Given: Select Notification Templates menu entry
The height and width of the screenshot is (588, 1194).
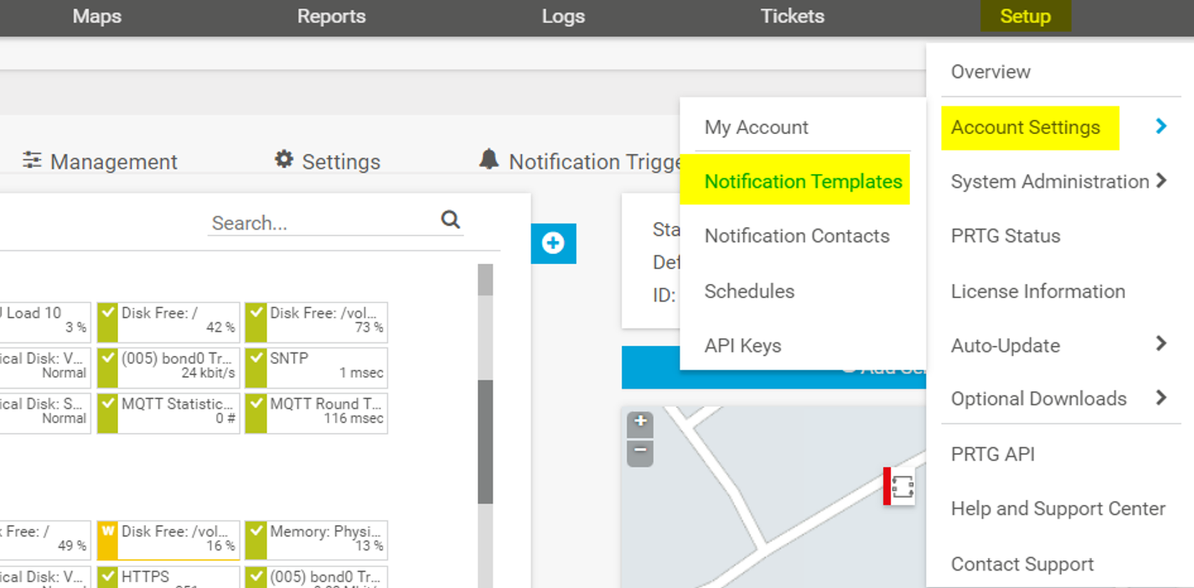Looking at the screenshot, I should 803,182.
